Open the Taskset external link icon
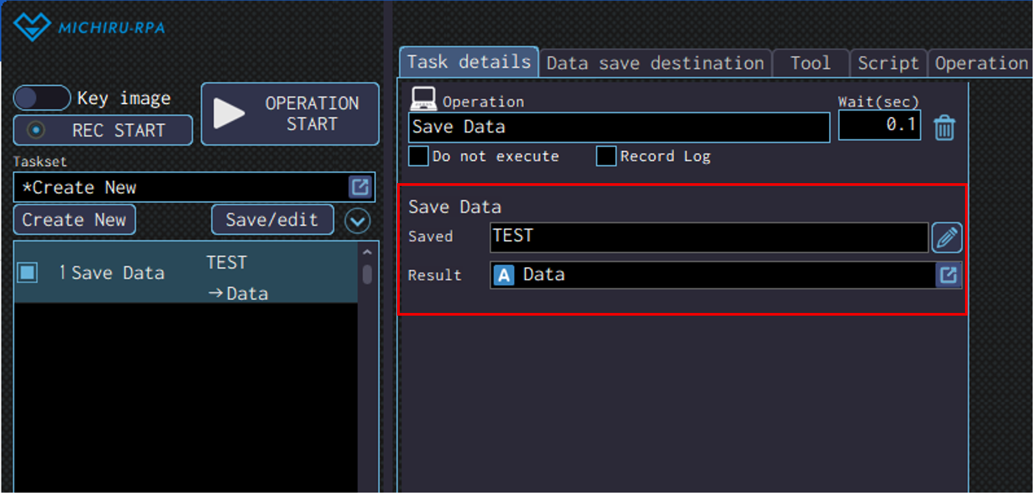 tap(360, 187)
